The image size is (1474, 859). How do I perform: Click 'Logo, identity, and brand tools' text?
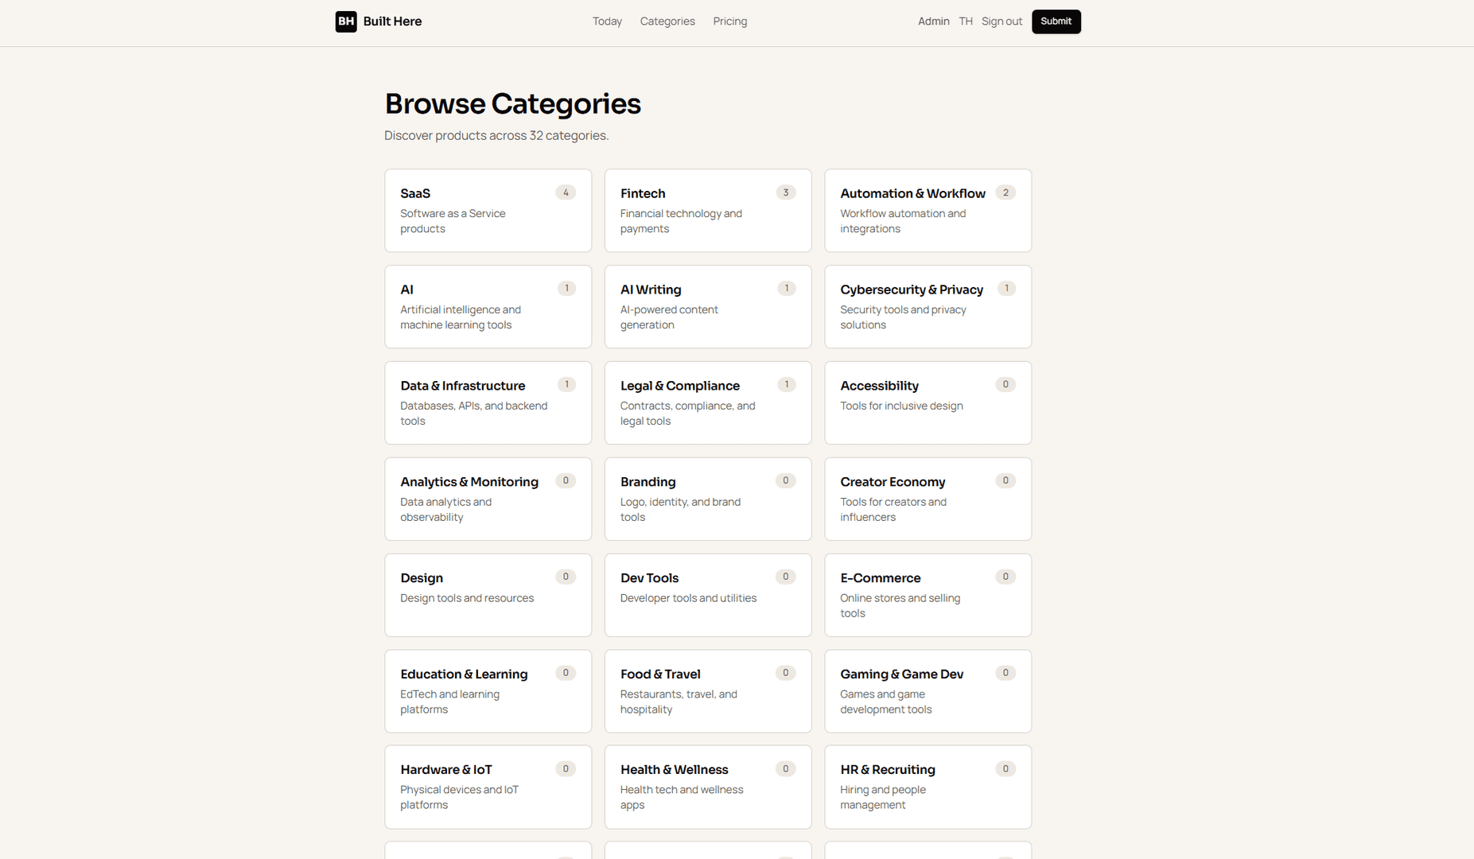tap(680, 510)
